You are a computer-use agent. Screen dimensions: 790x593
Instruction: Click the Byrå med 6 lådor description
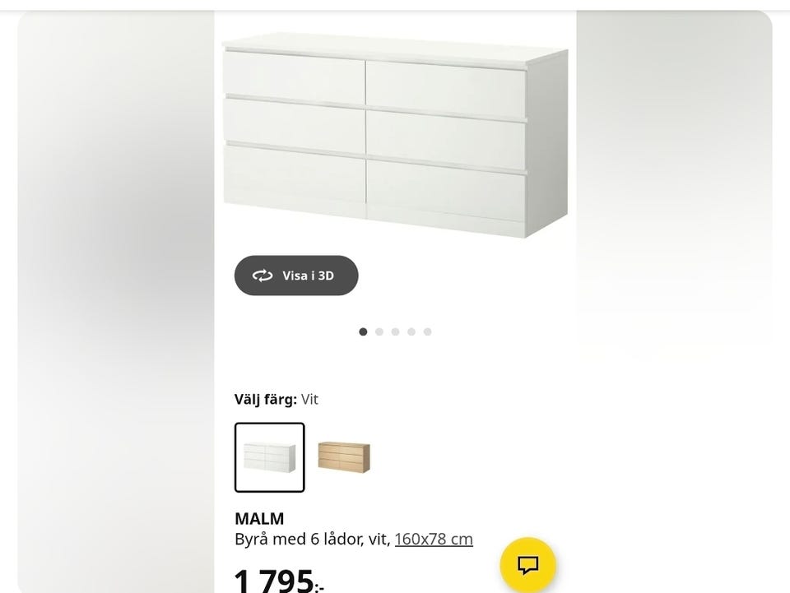coord(311,540)
